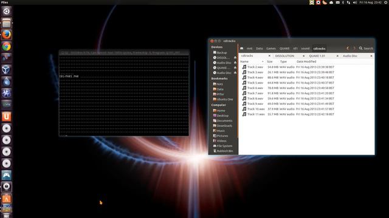Open the blue water droplet launcher icon
Image resolution: width=389 pixels, height=218 pixels.
[7, 82]
